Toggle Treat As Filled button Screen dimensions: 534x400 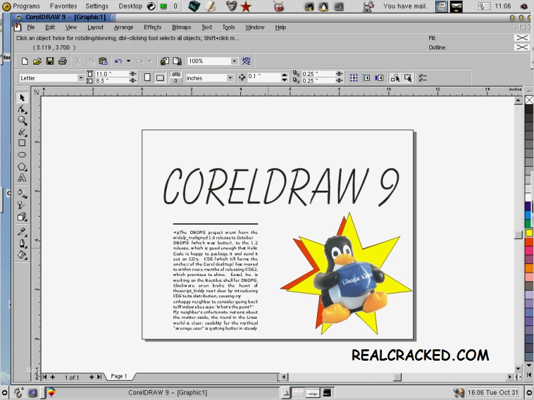coord(408,78)
